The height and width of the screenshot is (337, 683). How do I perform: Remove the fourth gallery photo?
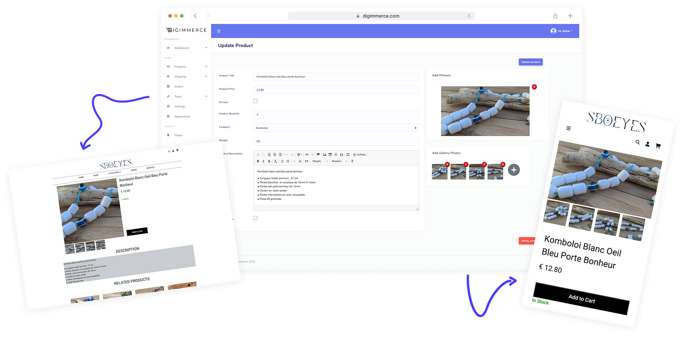tap(503, 165)
